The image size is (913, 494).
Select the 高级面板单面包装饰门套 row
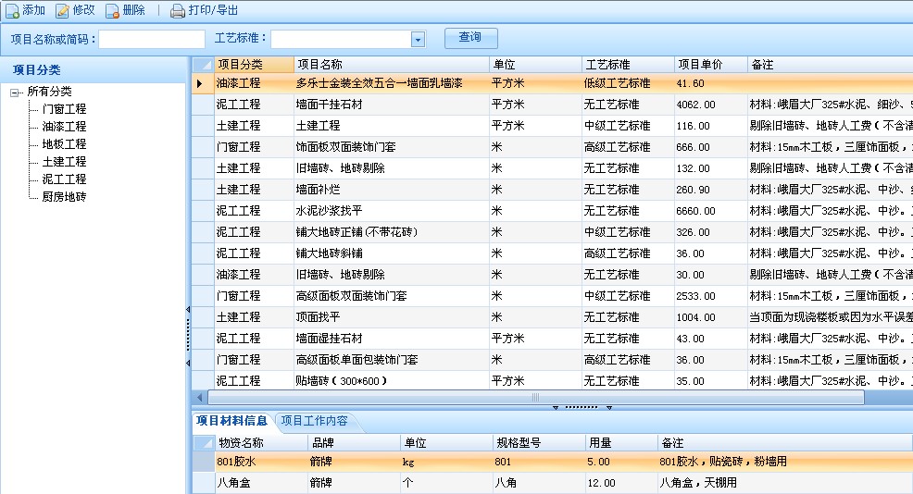[552, 360]
